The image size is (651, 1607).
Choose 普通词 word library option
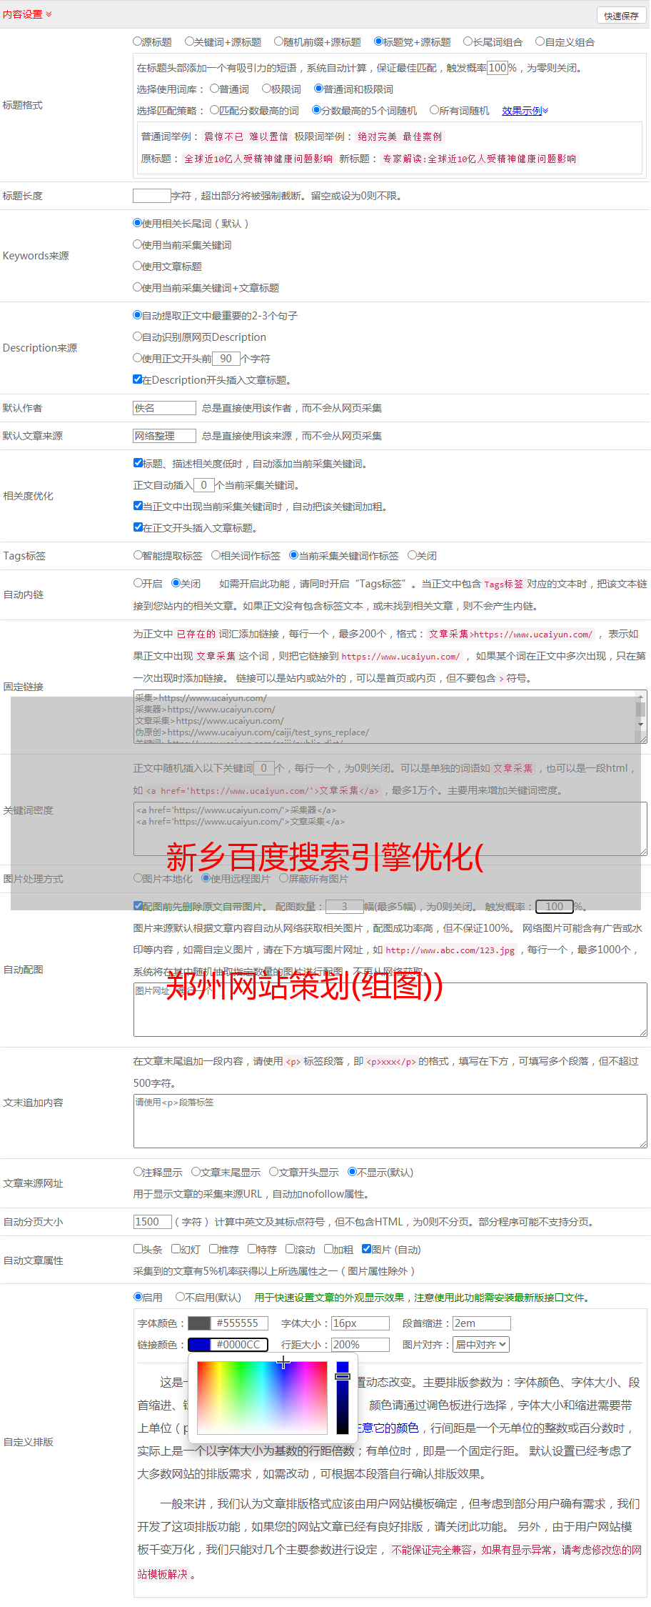tap(214, 89)
